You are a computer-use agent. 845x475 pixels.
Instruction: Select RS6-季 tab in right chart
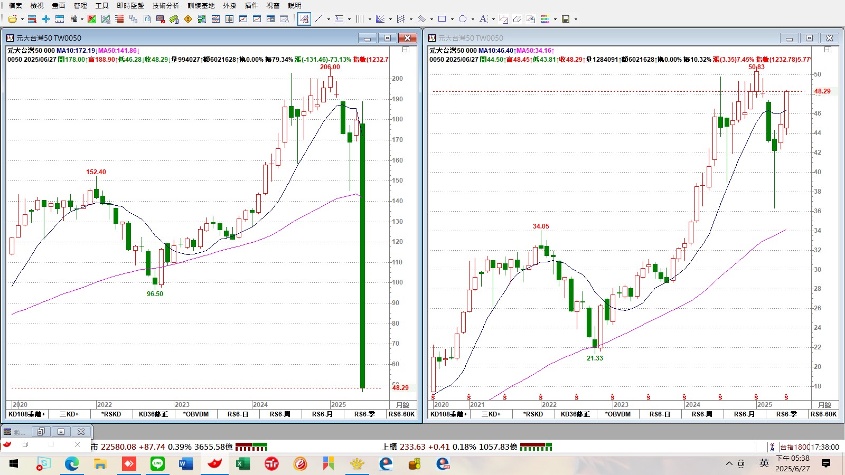click(x=787, y=414)
